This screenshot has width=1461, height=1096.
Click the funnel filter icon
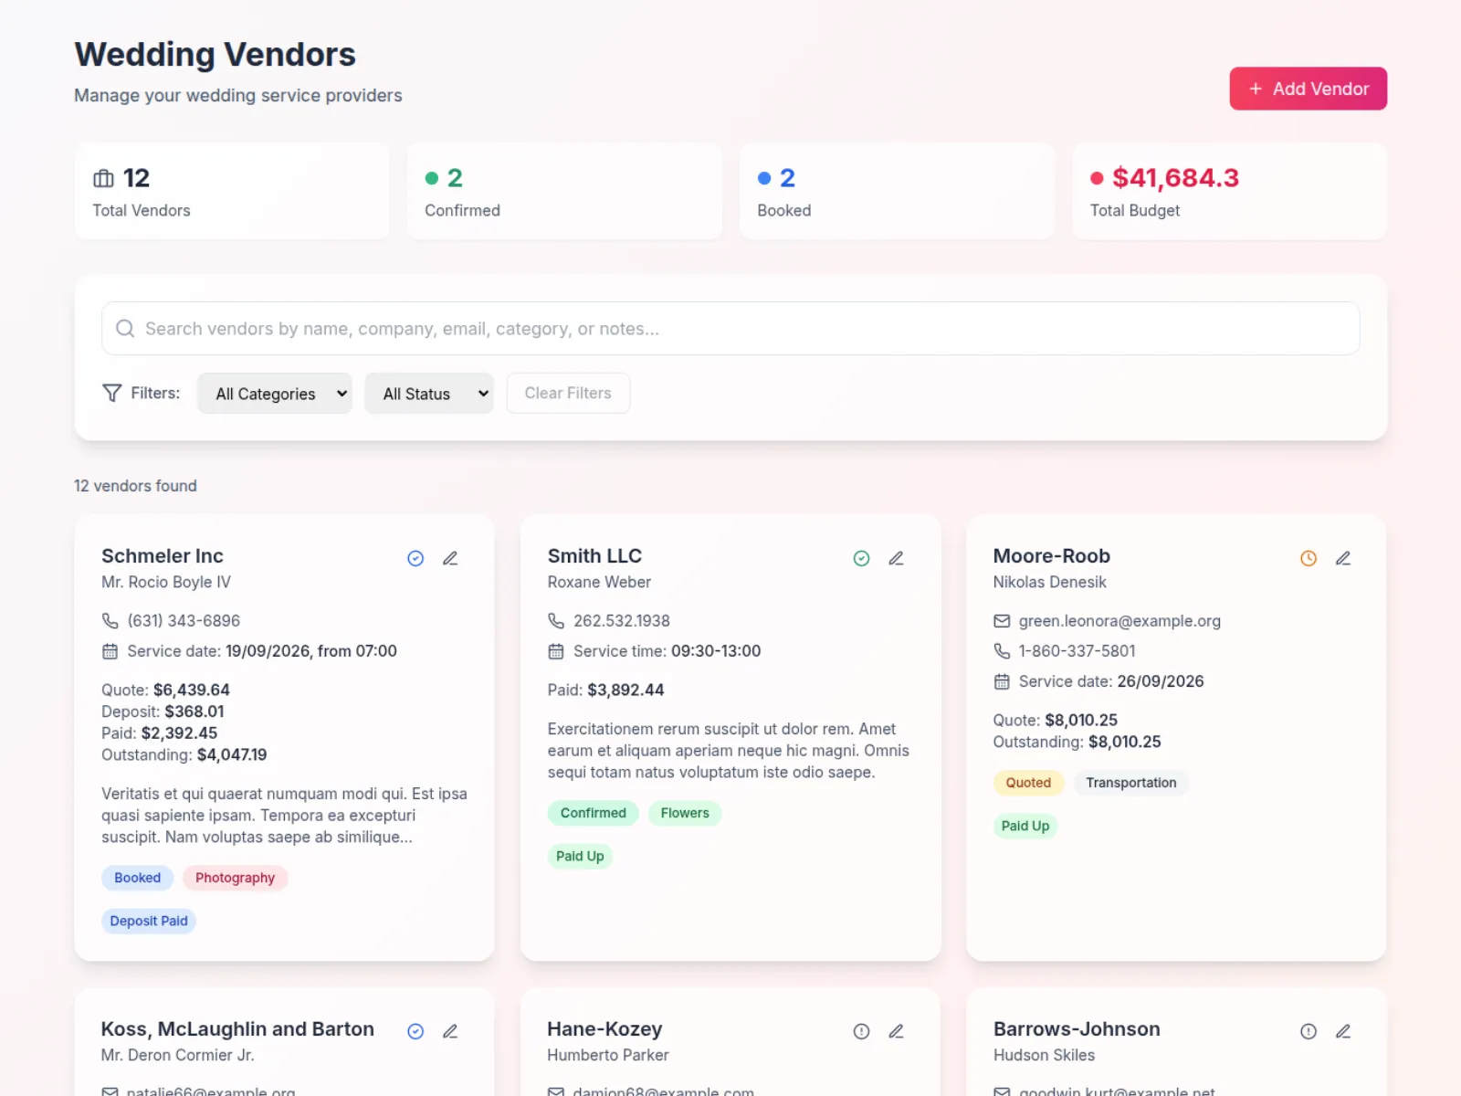click(x=111, y=393)
